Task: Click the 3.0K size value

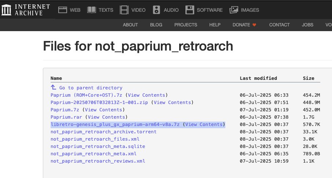Action: tap(309, 139)
